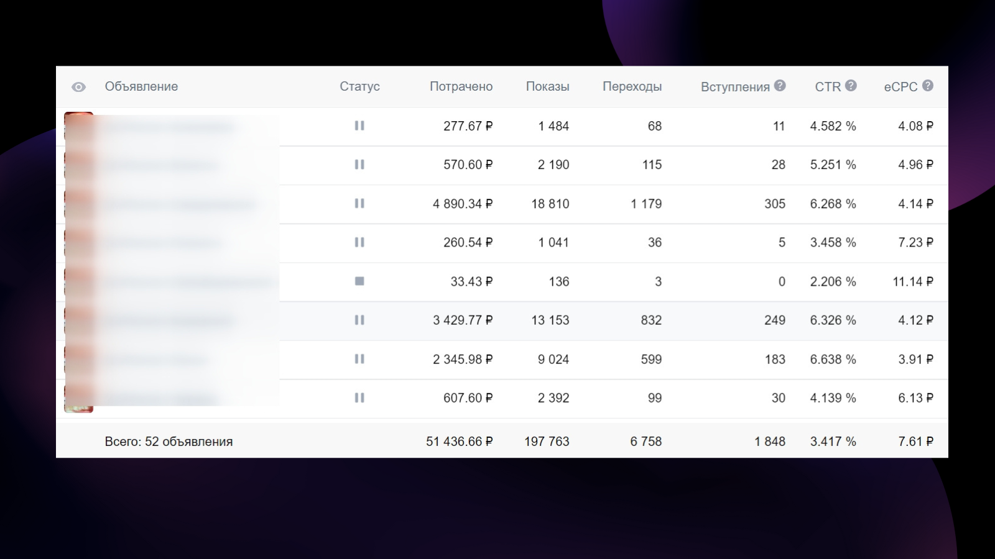The height and width of the screenshot is (559, 995).
Task: Click total joins 1 848
Action: pos(770,442)
